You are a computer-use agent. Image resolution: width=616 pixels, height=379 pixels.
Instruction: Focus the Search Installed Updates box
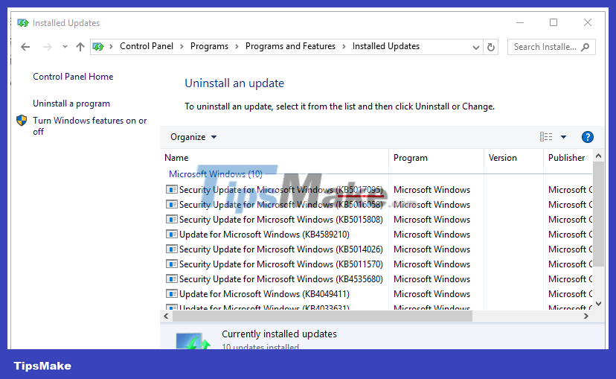coord(551,47)
